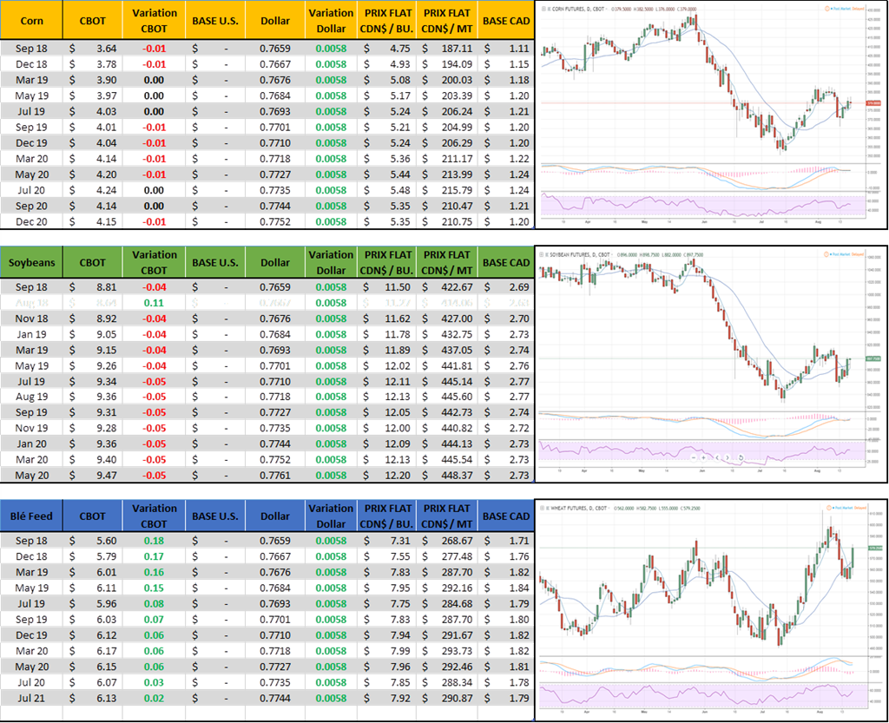Click the zoom out button on soybean chart

(x=694, y=457)
